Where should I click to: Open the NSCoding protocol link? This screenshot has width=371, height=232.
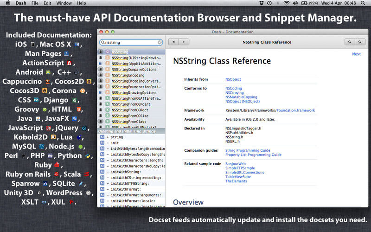coord(234,88)
